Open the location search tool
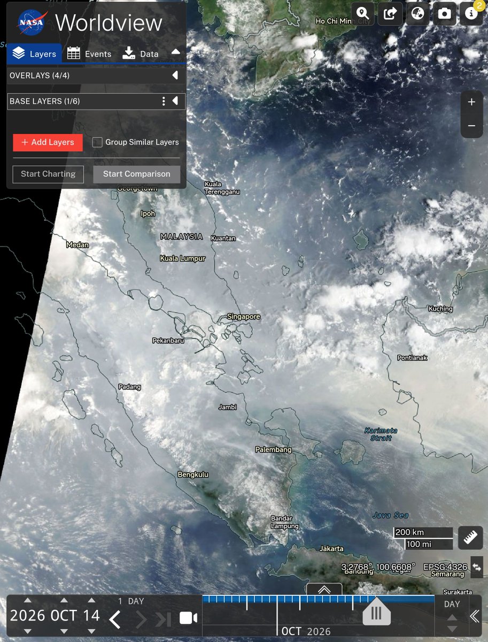 click(x=364, y=13)
